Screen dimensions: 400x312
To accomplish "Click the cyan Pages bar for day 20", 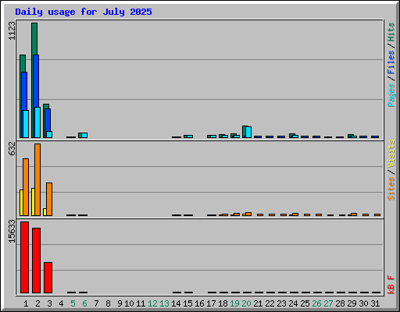I will [x=248, y=132].
